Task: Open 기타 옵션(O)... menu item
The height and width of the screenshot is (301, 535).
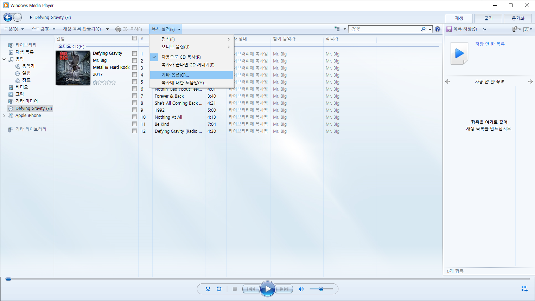Action: coord(191,75)
